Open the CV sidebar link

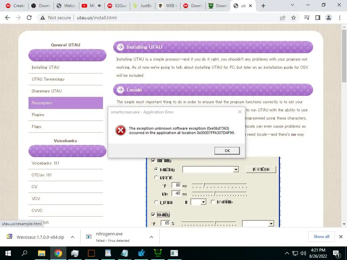point(66,187)
